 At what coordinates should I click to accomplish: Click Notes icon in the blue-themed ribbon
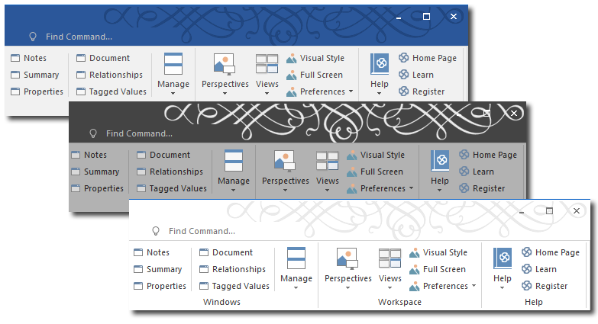[16, 58]
